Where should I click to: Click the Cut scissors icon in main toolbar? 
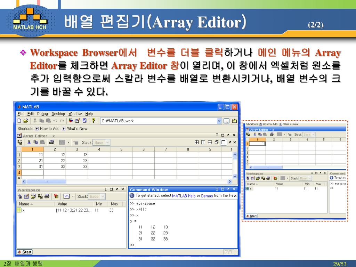pos(35,121)
